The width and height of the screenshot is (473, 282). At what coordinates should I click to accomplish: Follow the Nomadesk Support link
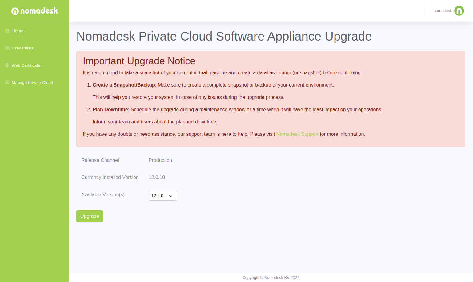[x=297, y=134]
